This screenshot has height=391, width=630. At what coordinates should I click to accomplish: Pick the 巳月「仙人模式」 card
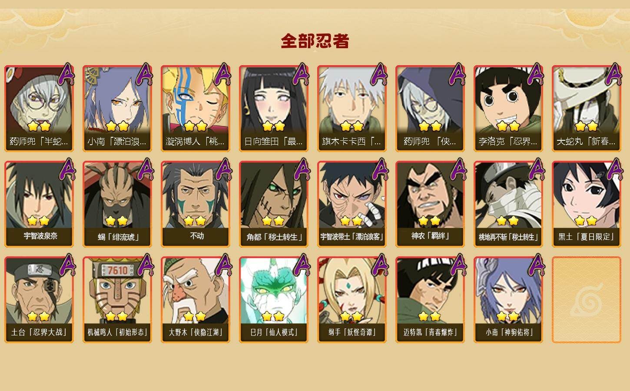click(x=274, y=299)
